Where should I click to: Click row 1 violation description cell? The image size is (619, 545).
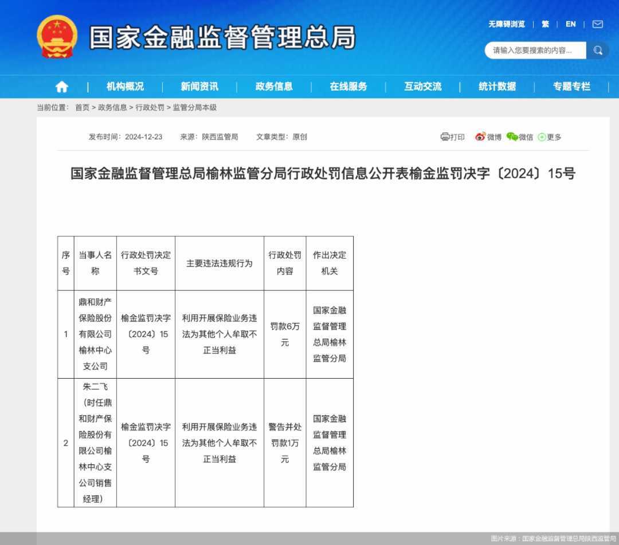pos(220,334)
